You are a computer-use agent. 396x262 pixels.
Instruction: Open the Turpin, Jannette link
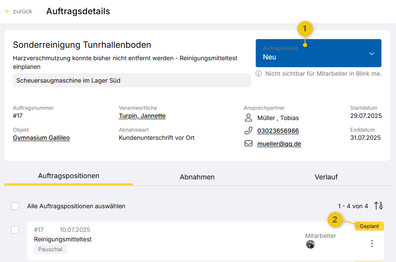[x=142, y=116]
